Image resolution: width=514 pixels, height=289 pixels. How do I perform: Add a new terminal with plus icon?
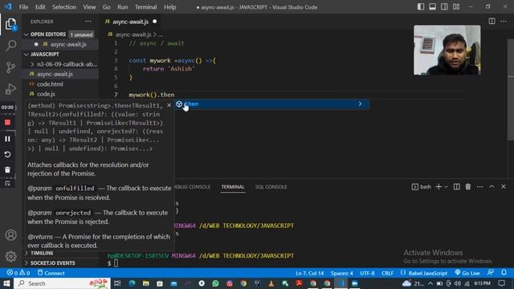pyautogui.click(x=439, y=187)
